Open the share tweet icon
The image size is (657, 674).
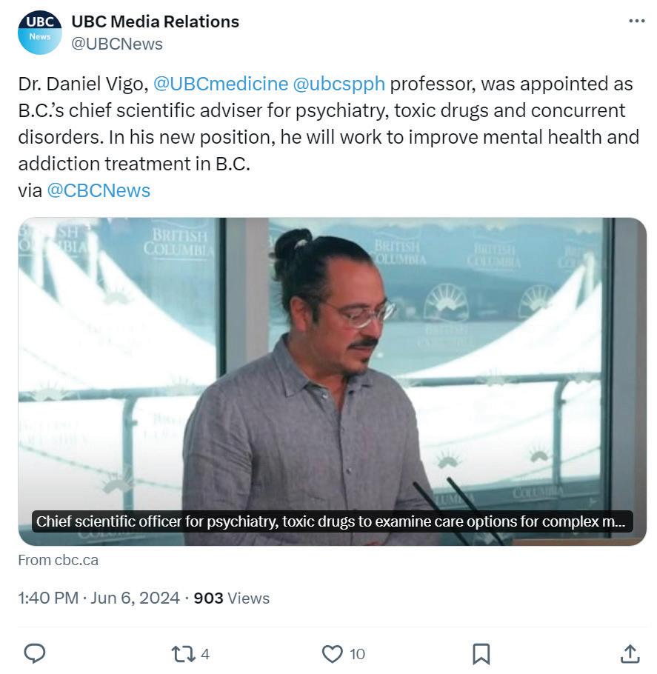[630, 653]
